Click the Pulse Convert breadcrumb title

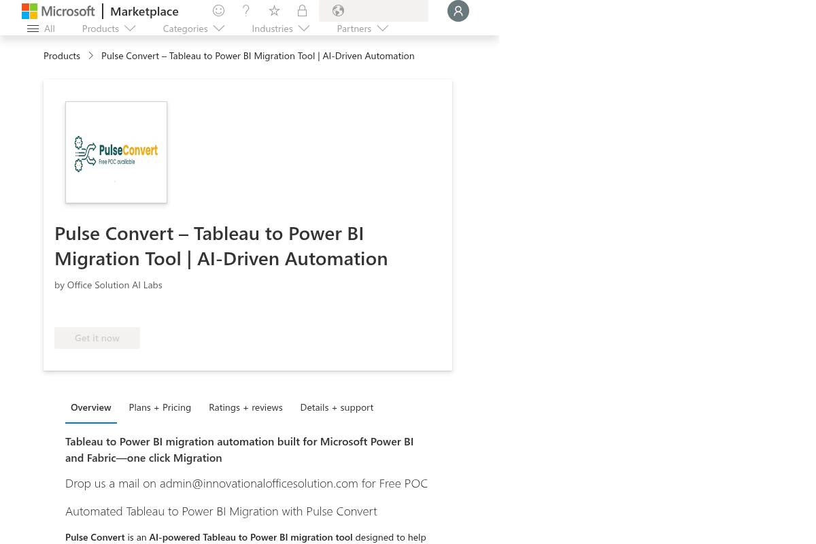click(258, 56)
